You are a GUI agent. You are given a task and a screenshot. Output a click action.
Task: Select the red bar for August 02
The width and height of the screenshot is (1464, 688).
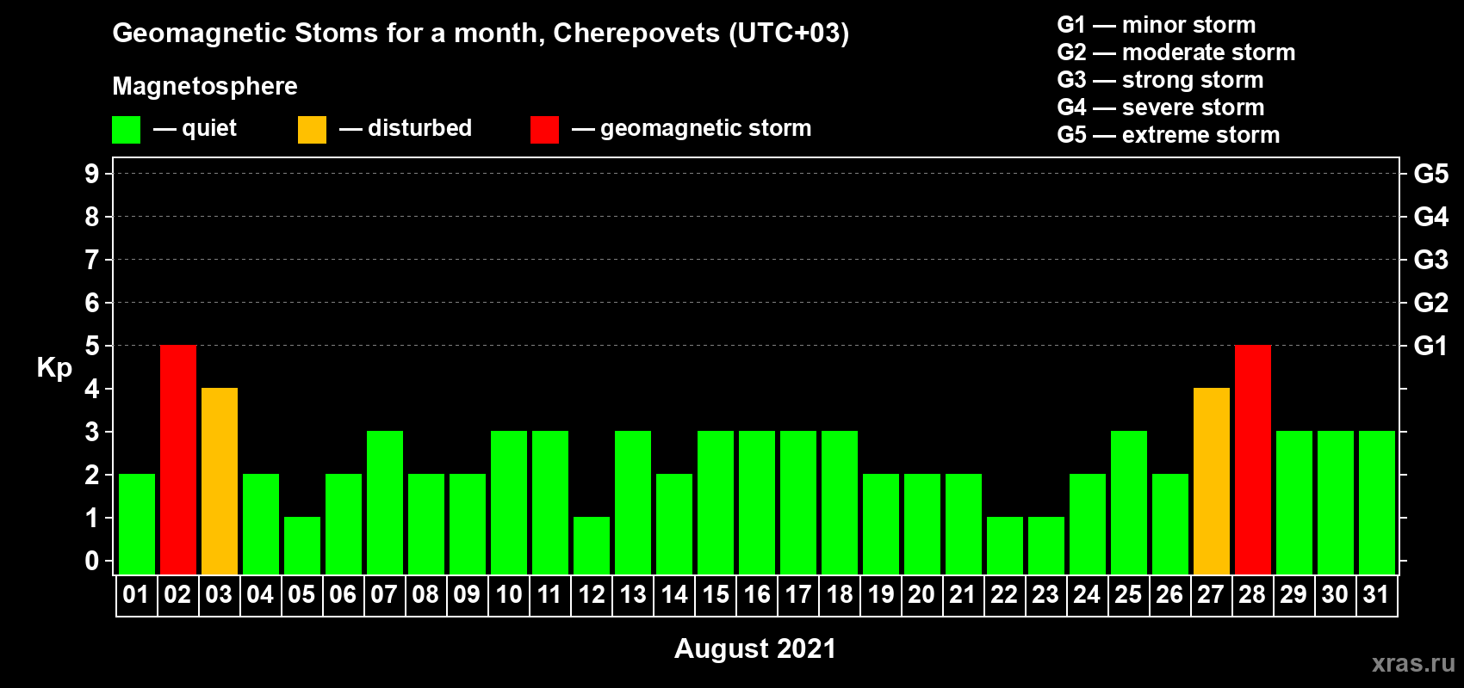click(178, 459)
